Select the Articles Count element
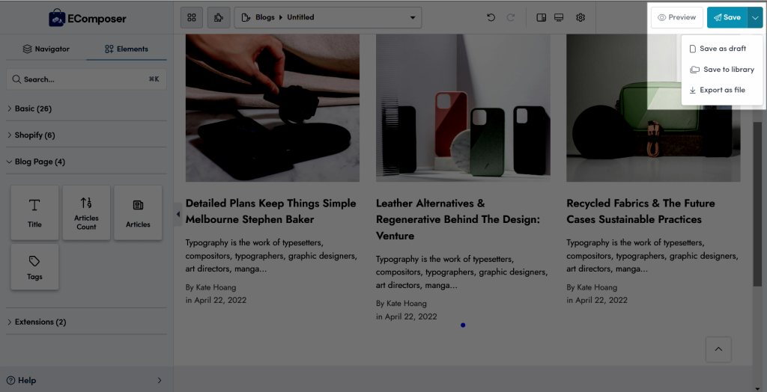The width and height of the screenshot is (767, 392). 87,212
